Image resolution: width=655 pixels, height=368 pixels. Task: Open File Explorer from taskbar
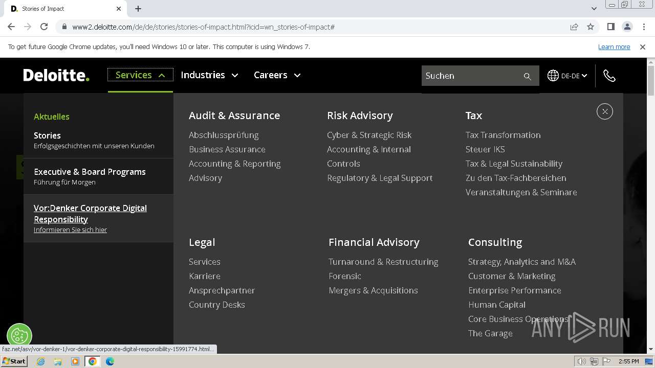[x=58, y=361]
